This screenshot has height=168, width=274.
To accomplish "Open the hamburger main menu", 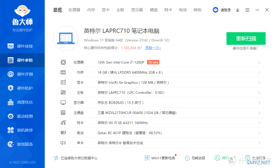I will click(247, 10).
